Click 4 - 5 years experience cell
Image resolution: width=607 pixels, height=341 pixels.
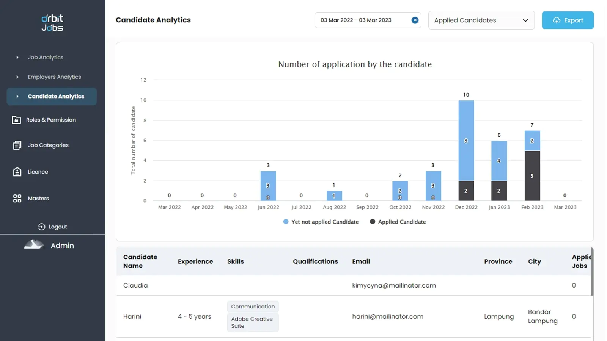click(194, 316)
